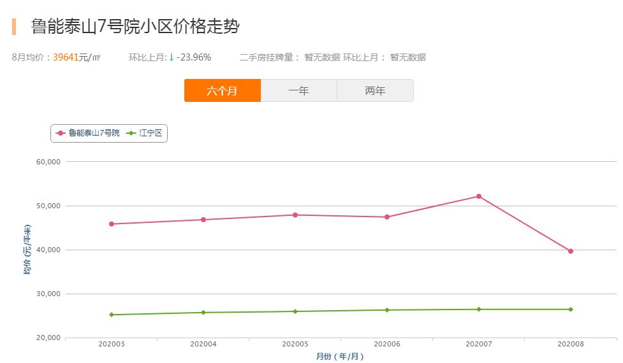This screenshot has width=623, height=363.
Task: Click the 20,000 y-axis label
Action: coord(48,338)
